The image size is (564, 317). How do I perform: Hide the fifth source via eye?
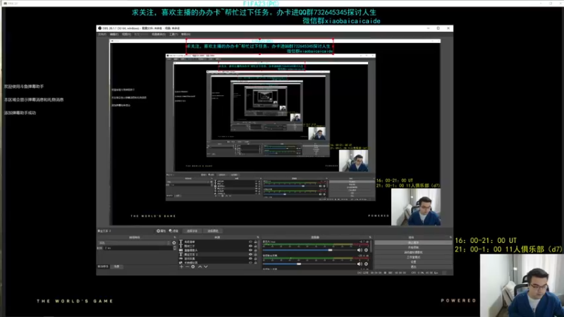[250, 259]
